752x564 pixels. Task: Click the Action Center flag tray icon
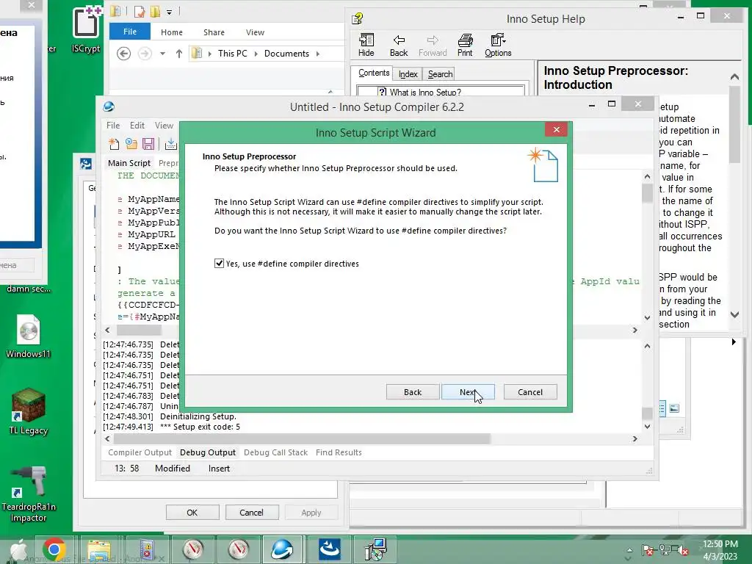point(648,551)
